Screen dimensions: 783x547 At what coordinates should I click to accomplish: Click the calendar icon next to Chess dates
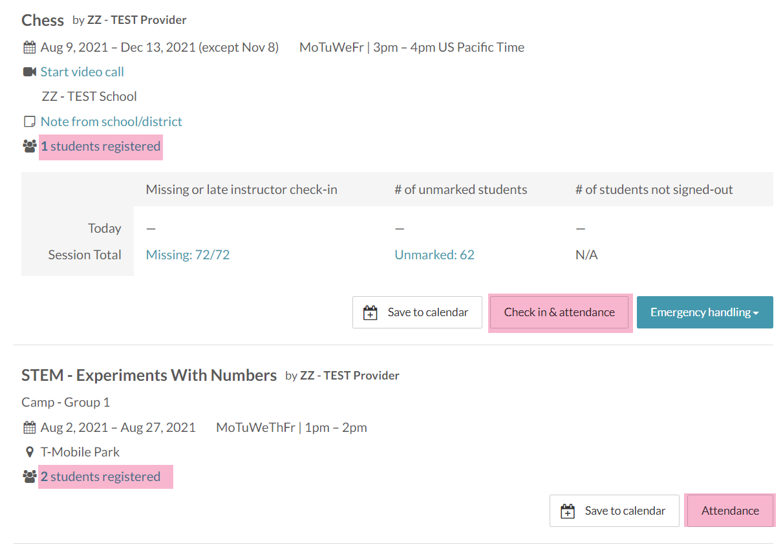click(29, 47)
